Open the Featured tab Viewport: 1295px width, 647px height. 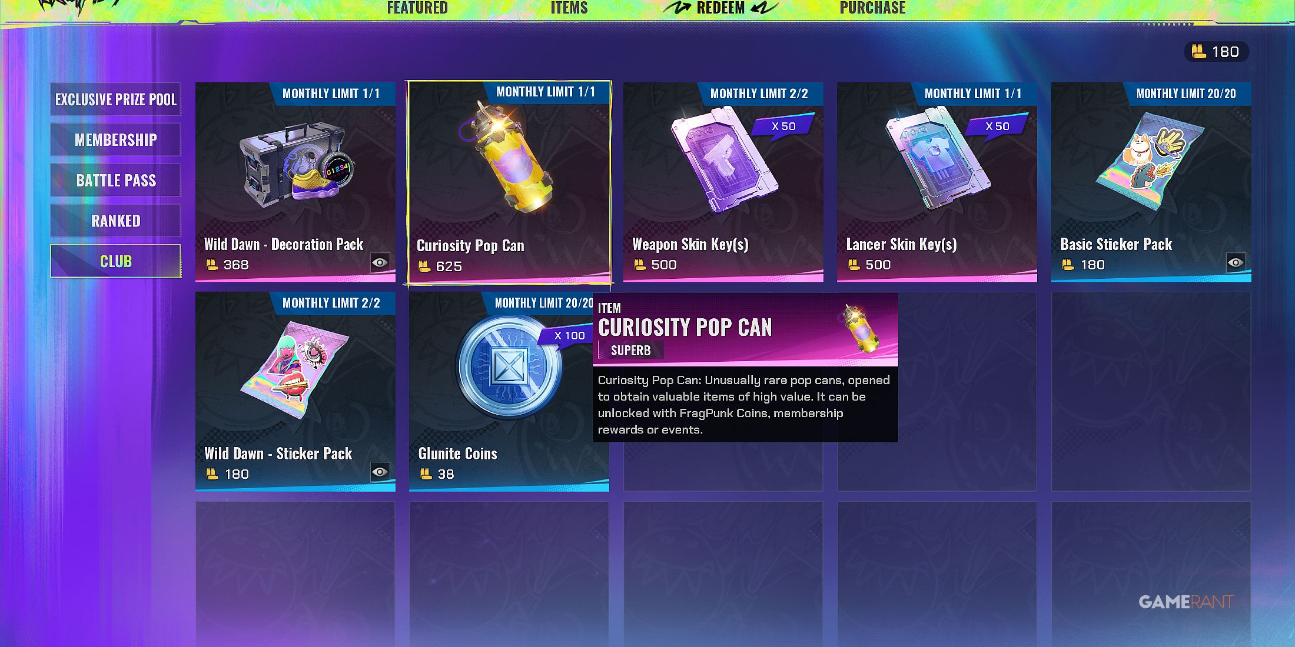[x=417, y=8]
